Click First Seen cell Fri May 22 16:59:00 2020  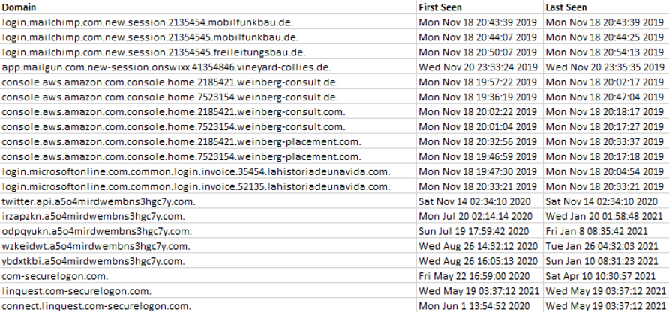tap(477, 275)
